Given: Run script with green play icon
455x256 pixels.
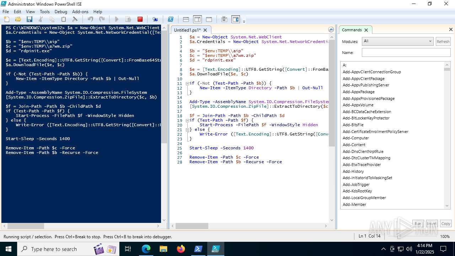Looking at the screenshot, I should pos(117,19).
